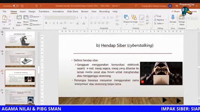Open the Section dropdown
This screenshot has height=112, width=200.
click(x=36, y=25)
